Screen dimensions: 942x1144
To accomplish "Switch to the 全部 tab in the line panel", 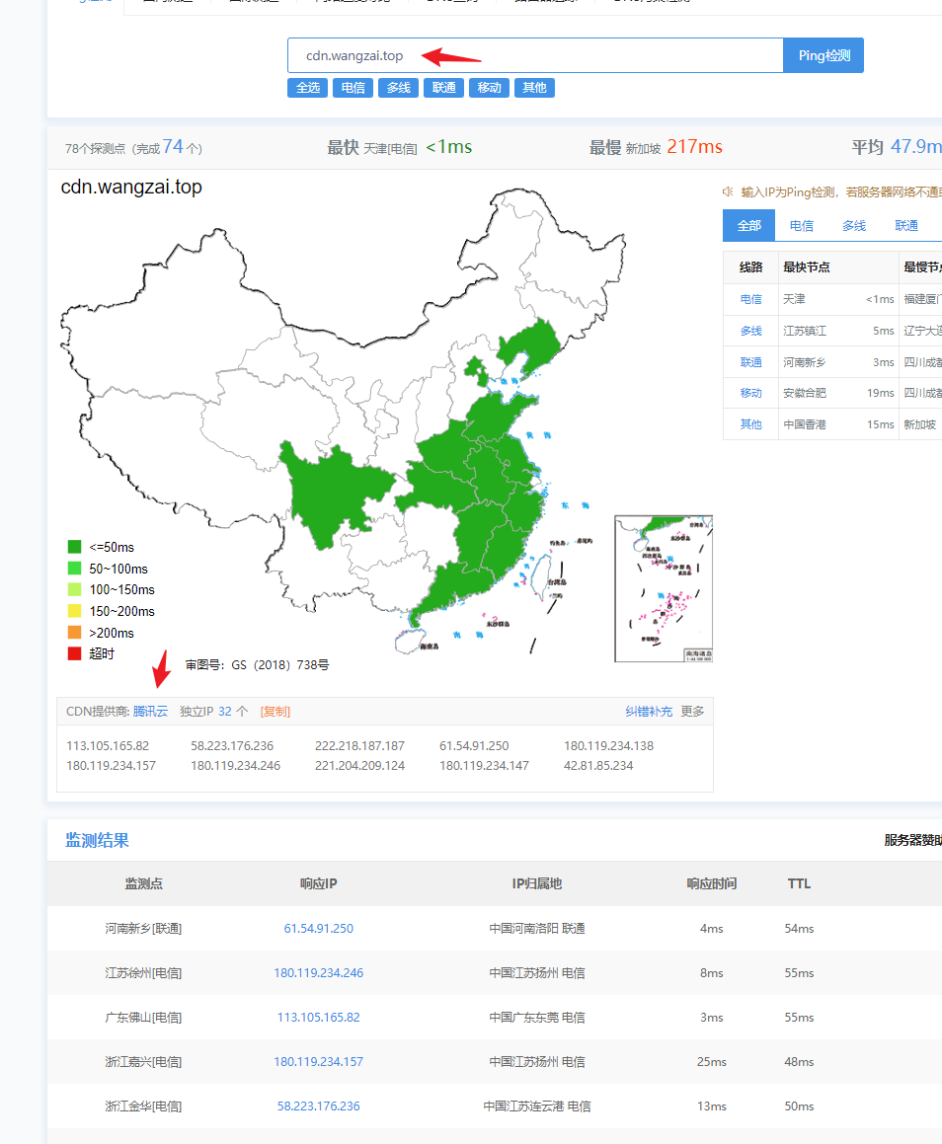I will point(749,225).
